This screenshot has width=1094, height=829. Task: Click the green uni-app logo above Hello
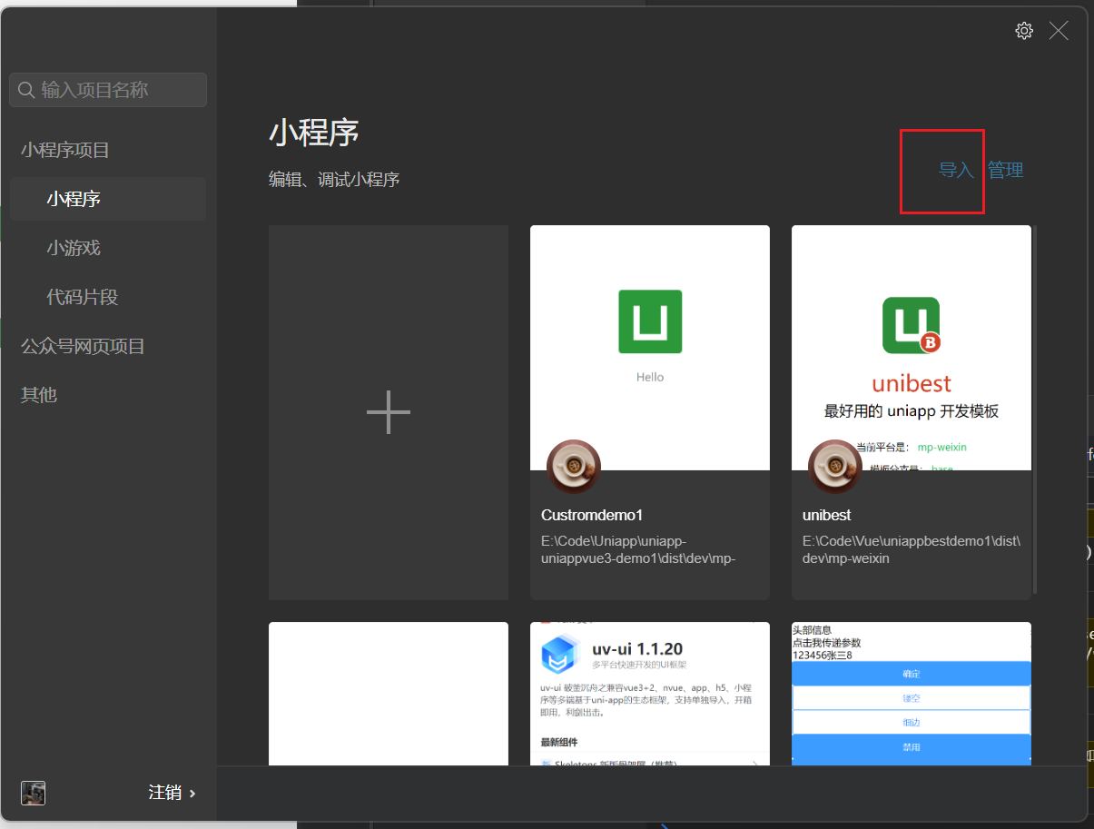(650, 321)
